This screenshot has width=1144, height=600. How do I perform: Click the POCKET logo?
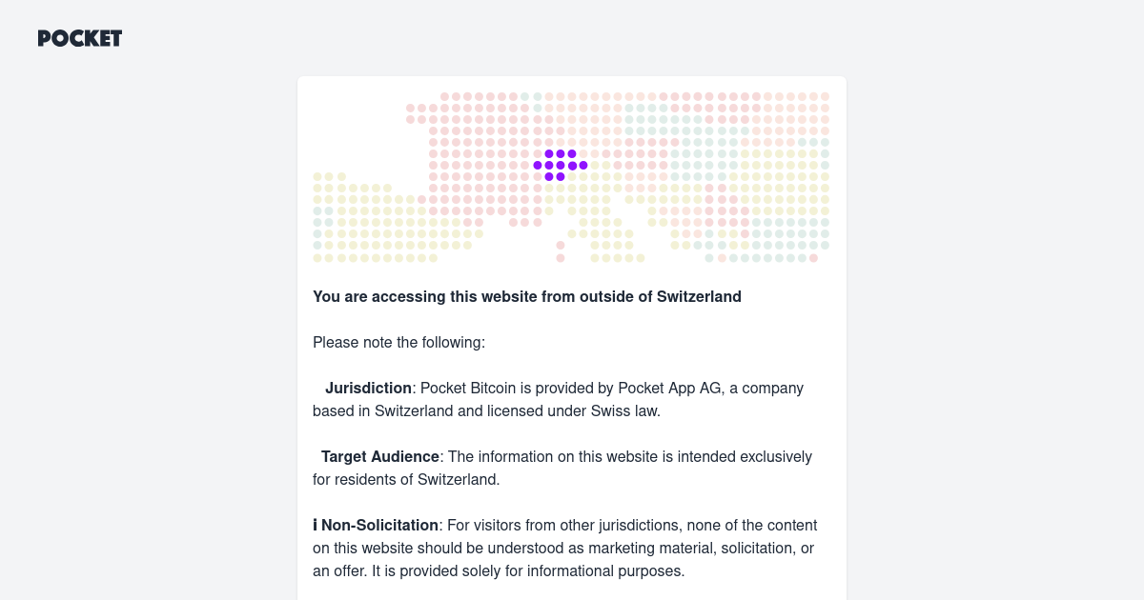coord(79,38)
